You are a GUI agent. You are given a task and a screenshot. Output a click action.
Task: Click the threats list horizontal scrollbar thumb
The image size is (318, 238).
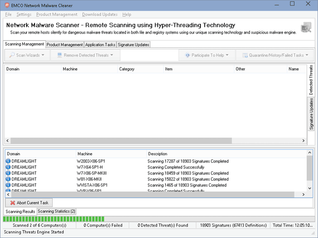coord(121,140)
